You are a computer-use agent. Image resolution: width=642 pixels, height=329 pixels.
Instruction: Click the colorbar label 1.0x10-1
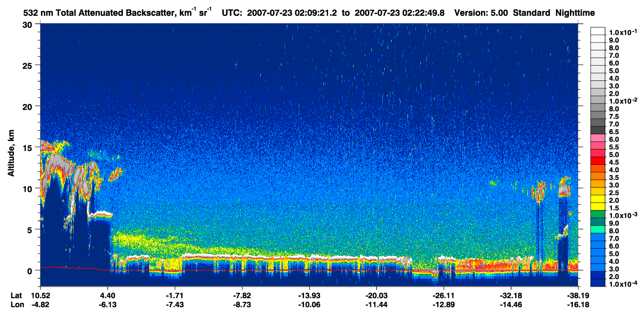(623, 32)
